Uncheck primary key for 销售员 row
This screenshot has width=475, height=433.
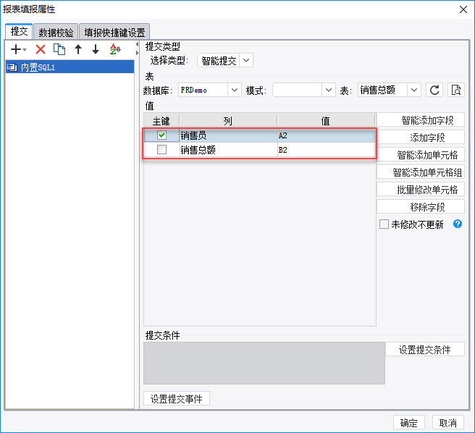[x=161, y=135]
